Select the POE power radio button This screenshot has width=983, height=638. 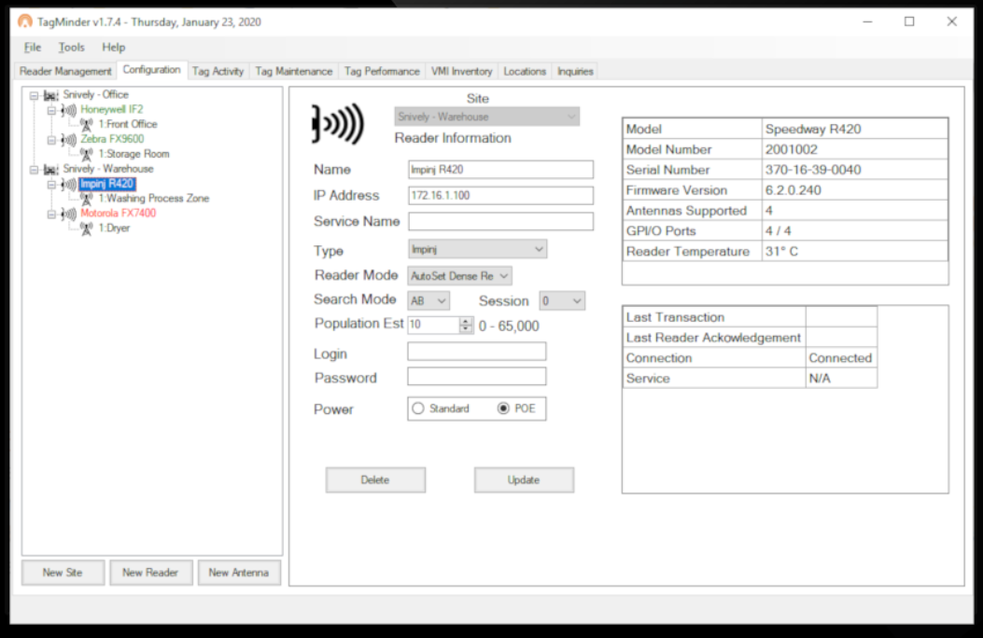click(x=503, y=409)
